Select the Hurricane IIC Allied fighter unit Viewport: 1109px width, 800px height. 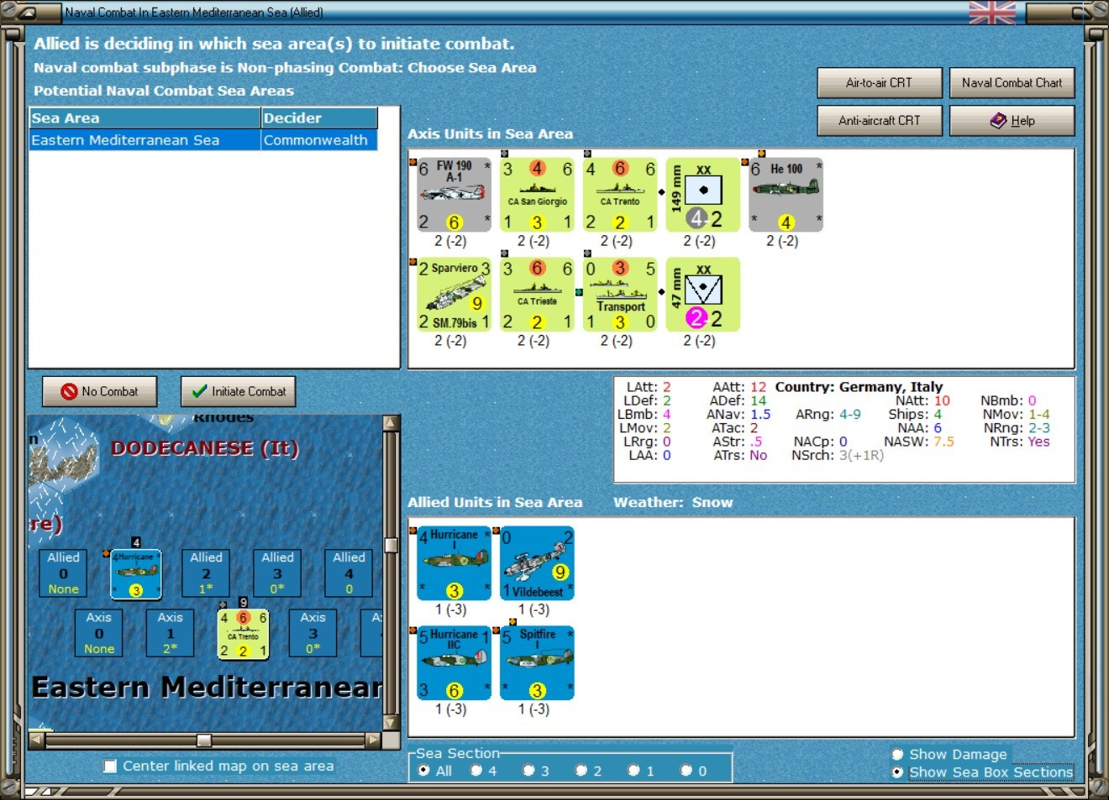[x=455, y=663]
